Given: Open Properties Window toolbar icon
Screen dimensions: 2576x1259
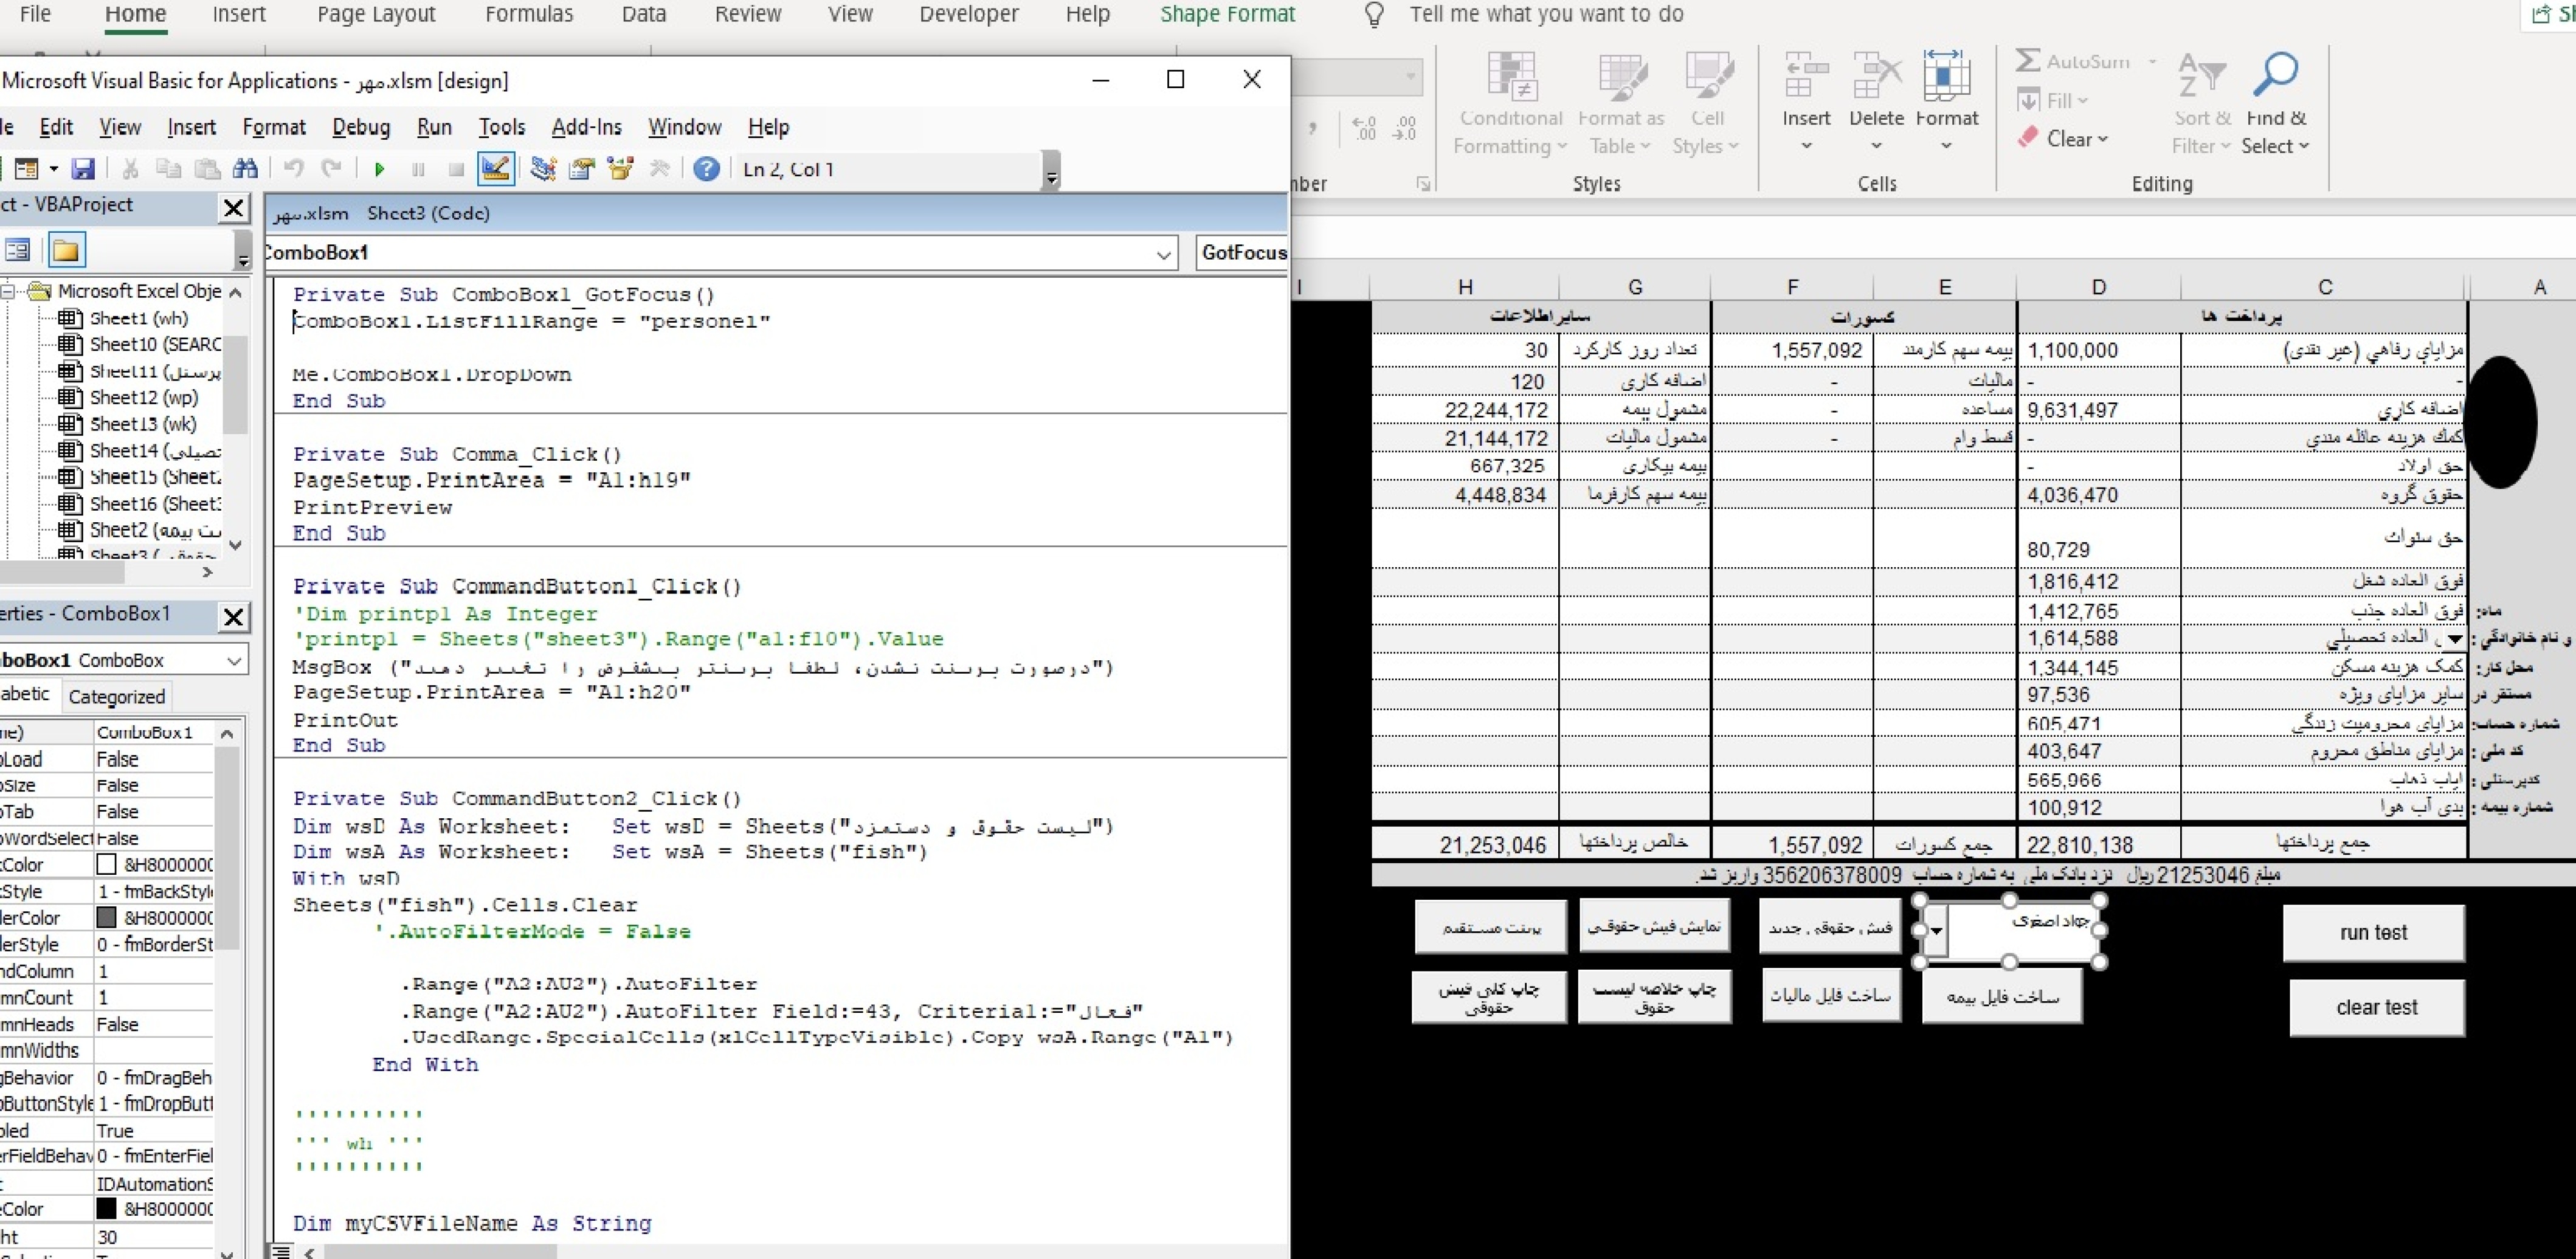Looking at the screenshot, I should 582,169.
